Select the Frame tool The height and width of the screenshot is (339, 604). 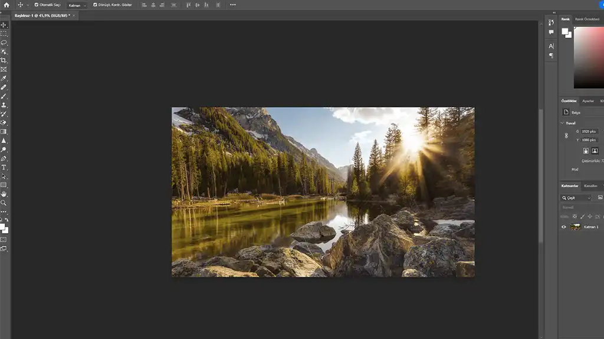tap(4, 69)
